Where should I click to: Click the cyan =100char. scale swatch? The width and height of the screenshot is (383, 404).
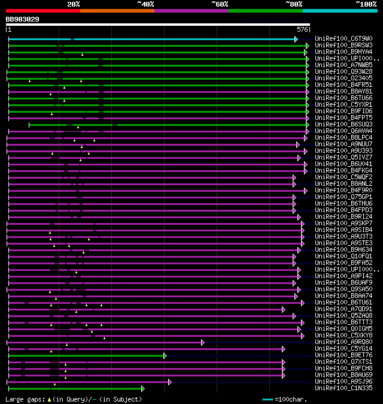(x=268, y=400)
